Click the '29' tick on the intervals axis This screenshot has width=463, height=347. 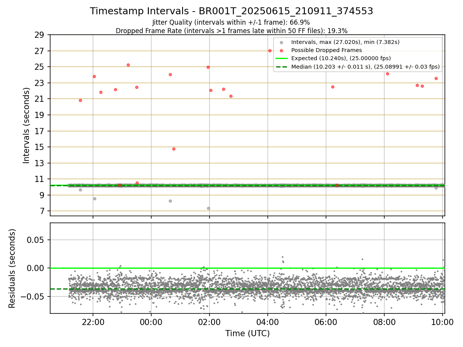(x=40, y=35)
